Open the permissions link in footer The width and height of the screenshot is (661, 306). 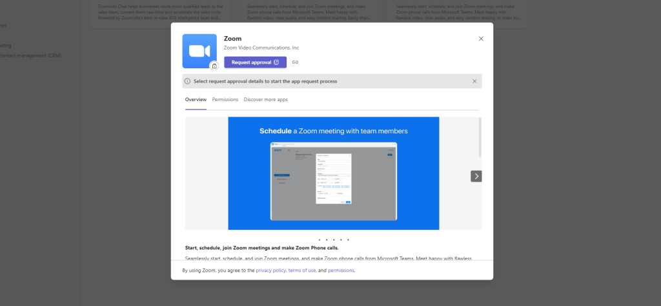[x=341, y=271]
